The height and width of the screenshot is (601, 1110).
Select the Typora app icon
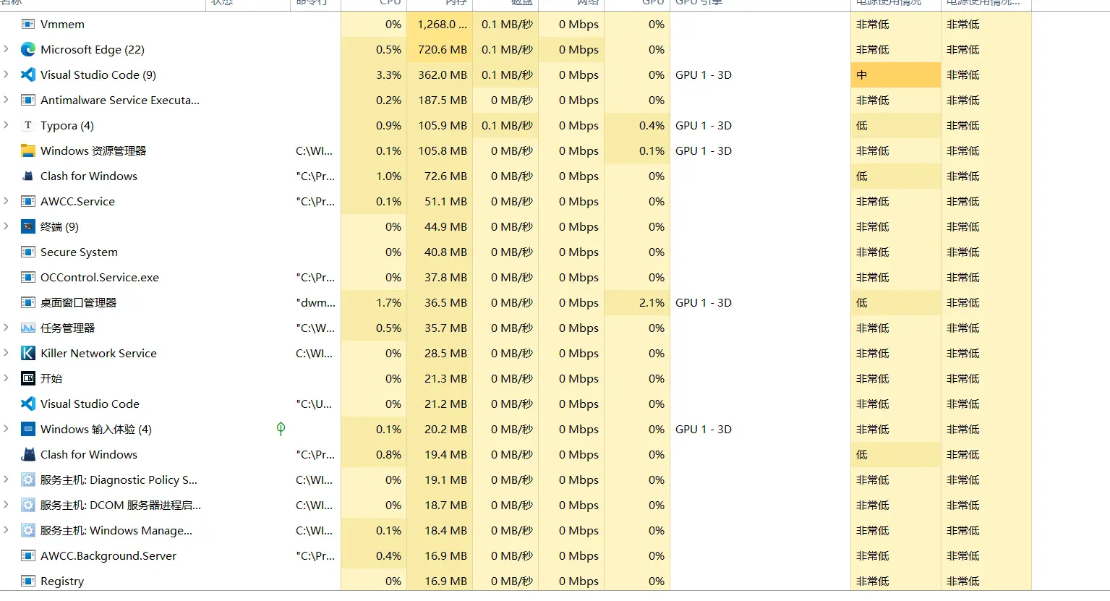tap(28, 125)
